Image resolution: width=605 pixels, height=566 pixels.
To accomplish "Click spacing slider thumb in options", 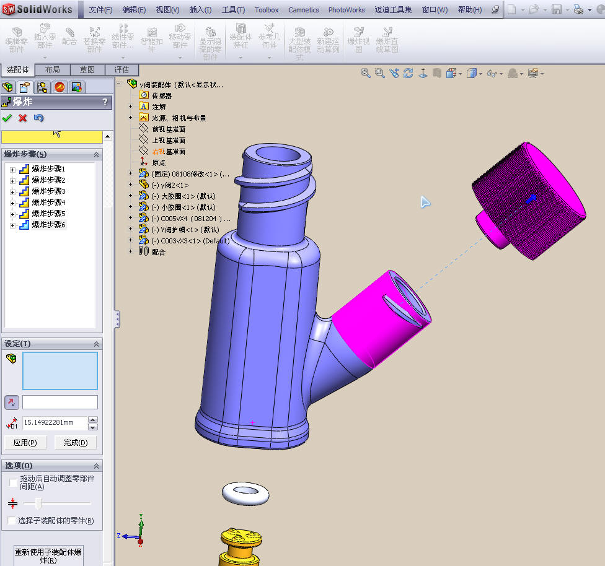I will point(38,503).
